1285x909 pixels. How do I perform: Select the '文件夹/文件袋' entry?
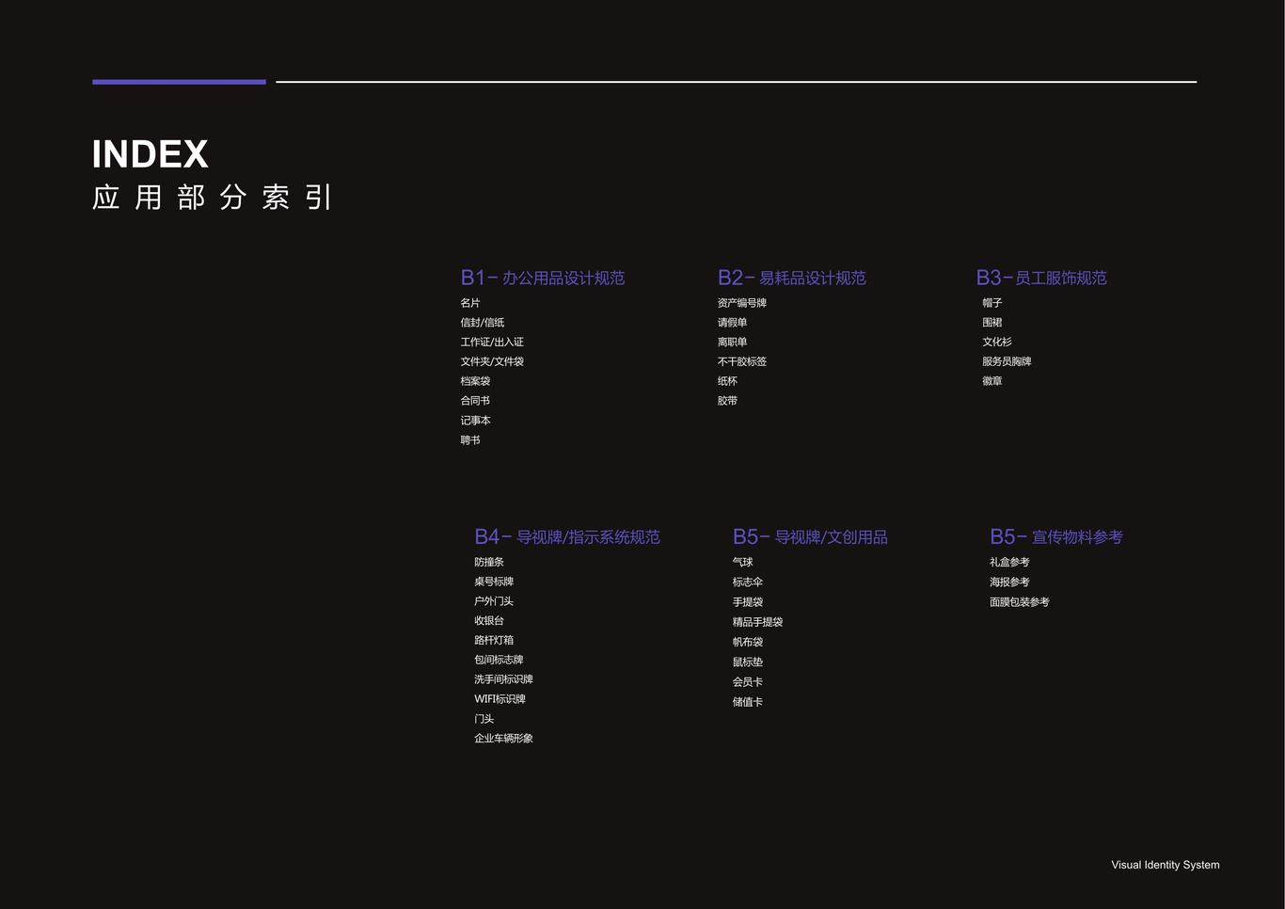coord(492,361)
